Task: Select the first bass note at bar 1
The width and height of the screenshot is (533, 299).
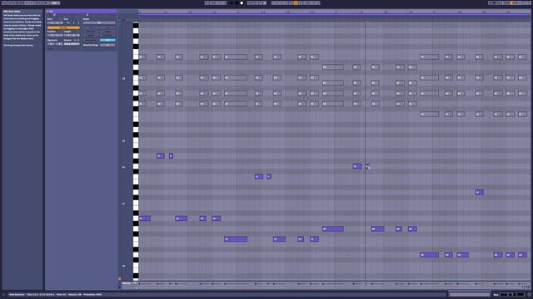Action: click(145, 218)
